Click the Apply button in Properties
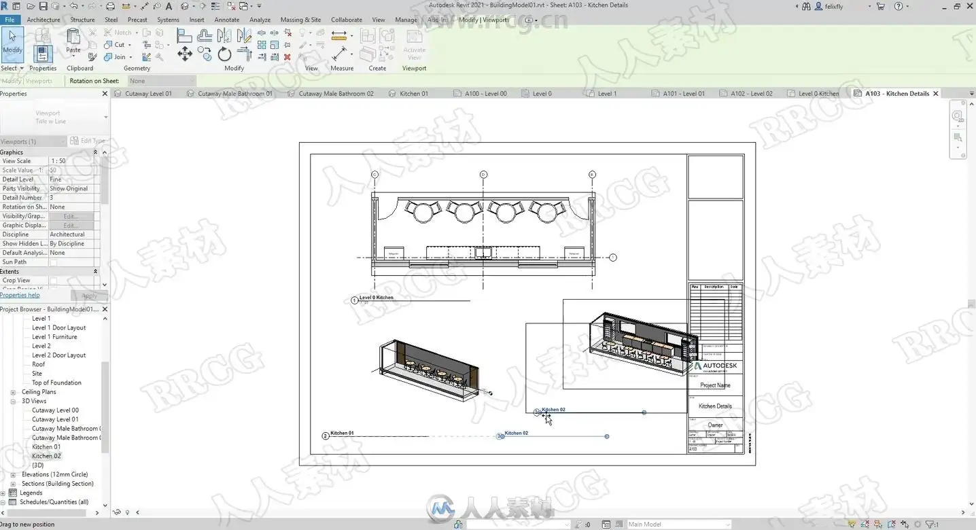 point(89,296)
